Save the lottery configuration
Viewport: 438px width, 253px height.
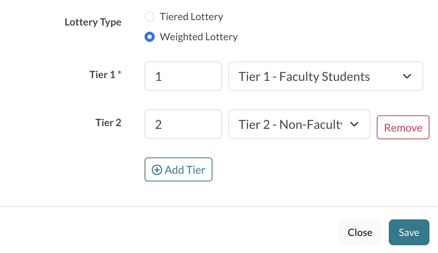pyautogui.click(x=409, y=232)
